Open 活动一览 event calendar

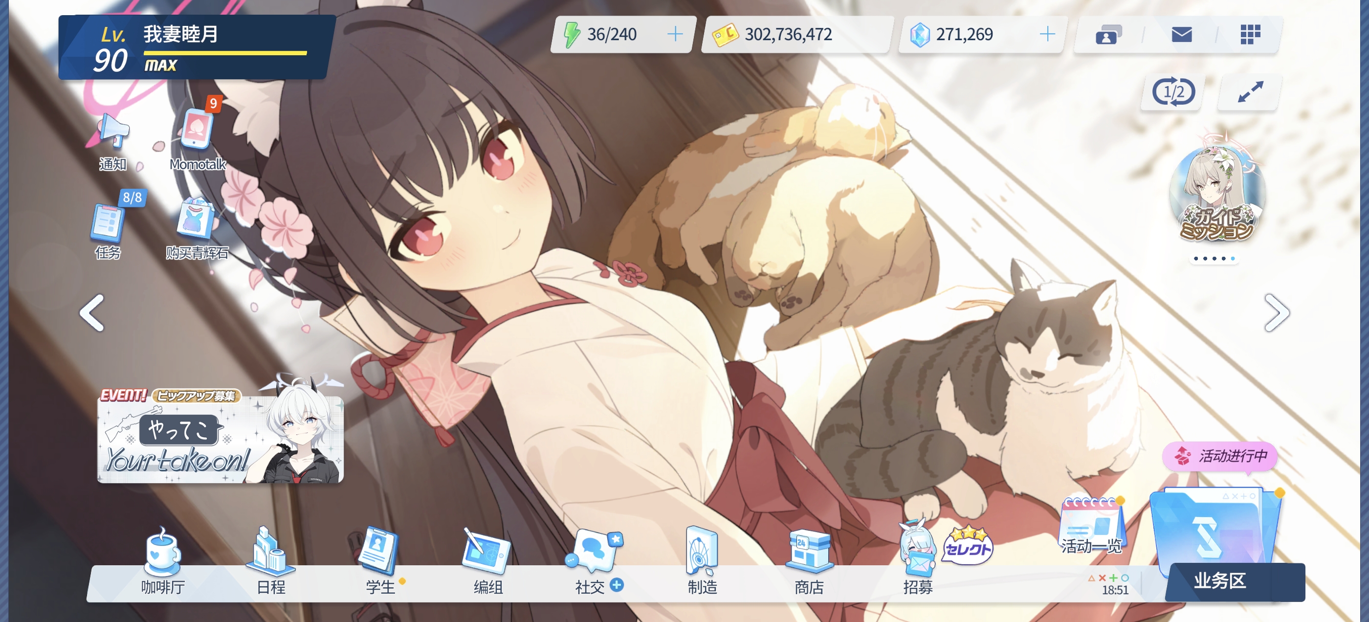(x=1092, y=526)
